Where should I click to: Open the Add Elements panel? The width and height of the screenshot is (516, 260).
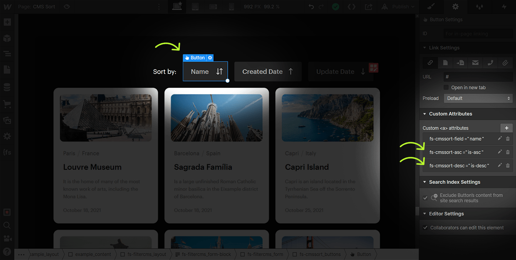(7, 22)
